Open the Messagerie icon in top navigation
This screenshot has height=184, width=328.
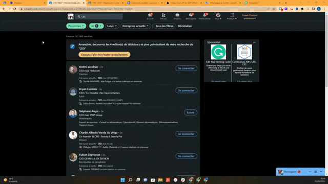(x=191, y=16)
